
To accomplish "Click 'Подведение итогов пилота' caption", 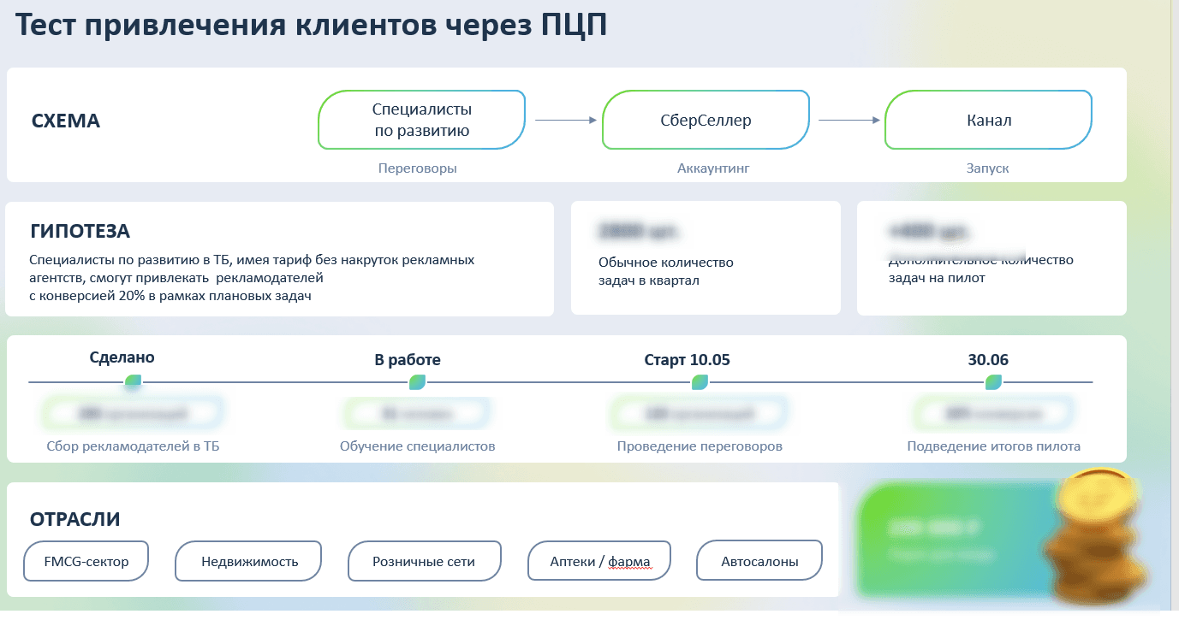I will click(994, 446).
